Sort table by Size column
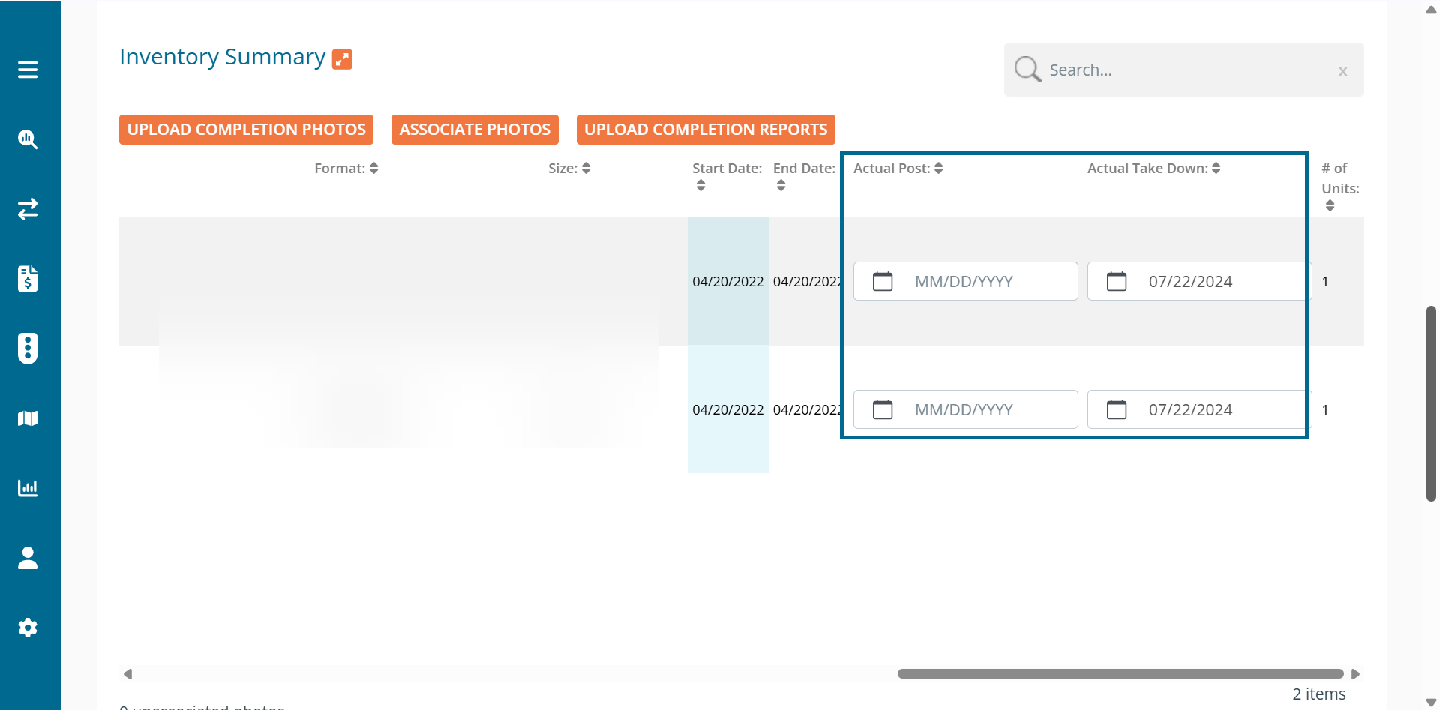Viewport: 1440px width, 710px height. [x=586, y=169]
